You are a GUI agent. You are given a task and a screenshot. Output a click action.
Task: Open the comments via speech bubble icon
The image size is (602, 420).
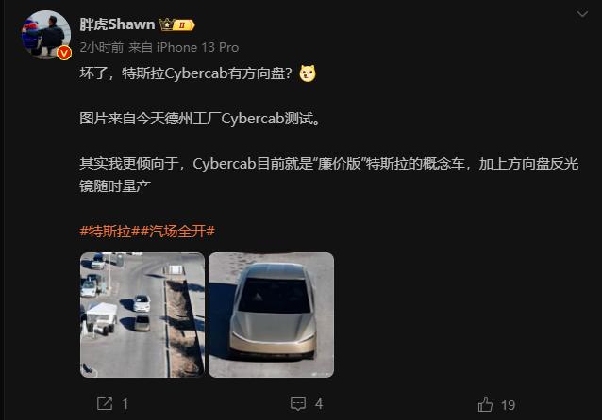[x=298, y=404]
